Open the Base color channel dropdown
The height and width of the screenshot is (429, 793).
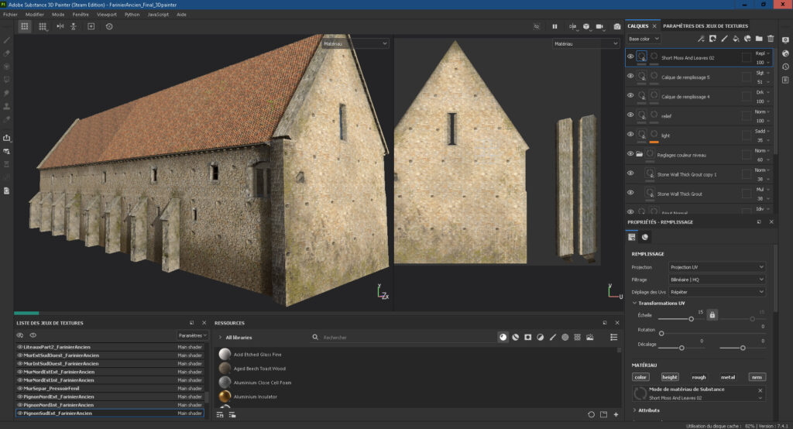[644, 39]
